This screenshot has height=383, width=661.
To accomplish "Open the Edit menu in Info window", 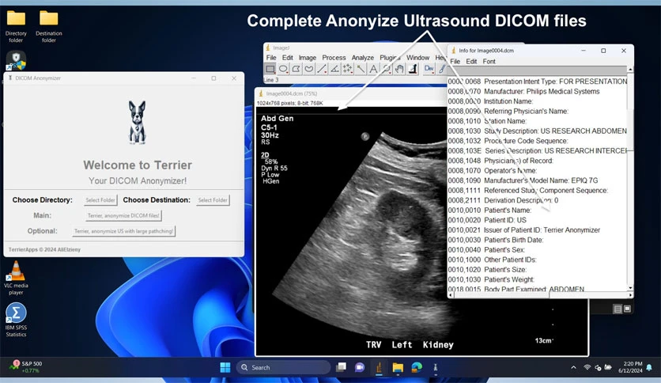I will tap(471, 61).
